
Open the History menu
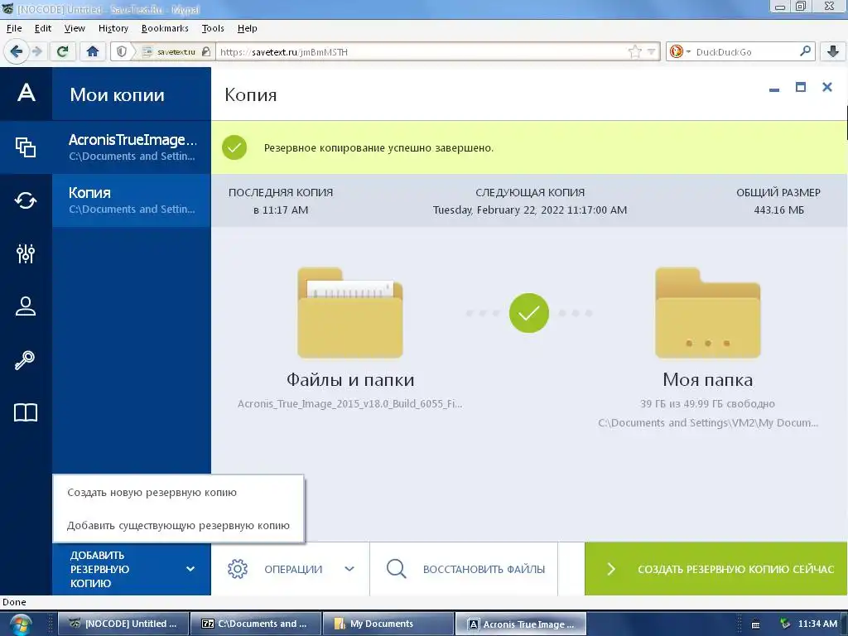coord(113,28)
